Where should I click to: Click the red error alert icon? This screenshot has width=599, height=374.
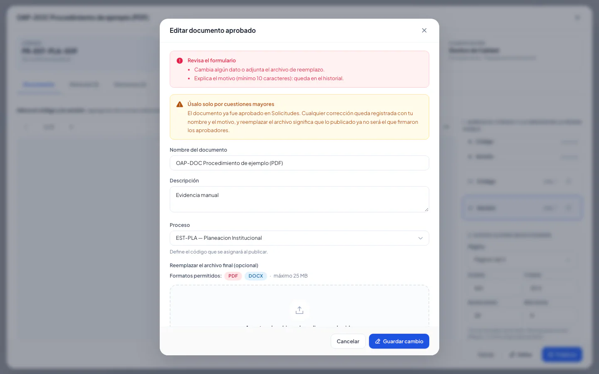(x=180, y=61)
